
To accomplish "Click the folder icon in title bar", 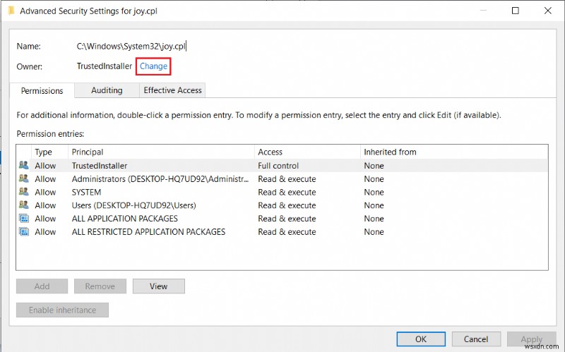I will (x=11, y=11).
